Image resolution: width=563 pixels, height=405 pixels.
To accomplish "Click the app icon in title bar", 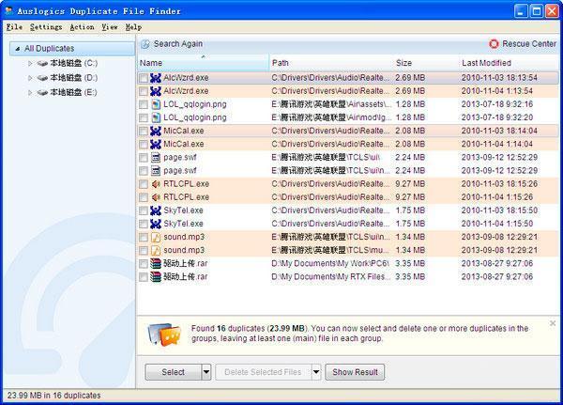I will pyautogui.click(x=9, y=10).
